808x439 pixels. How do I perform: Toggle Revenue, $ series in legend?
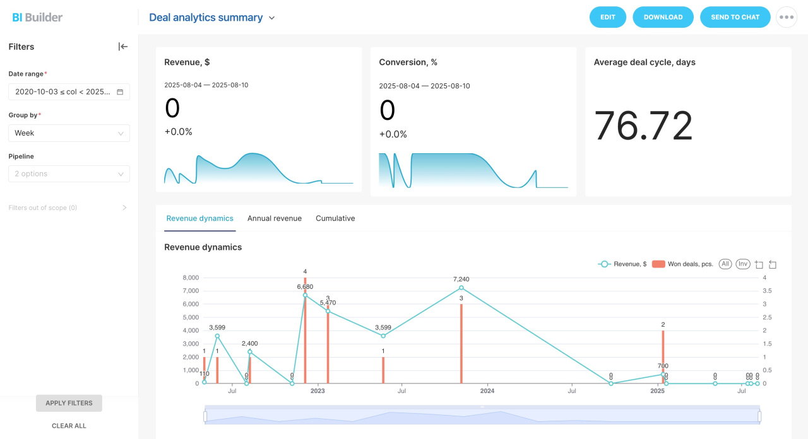tap(622, 264)
